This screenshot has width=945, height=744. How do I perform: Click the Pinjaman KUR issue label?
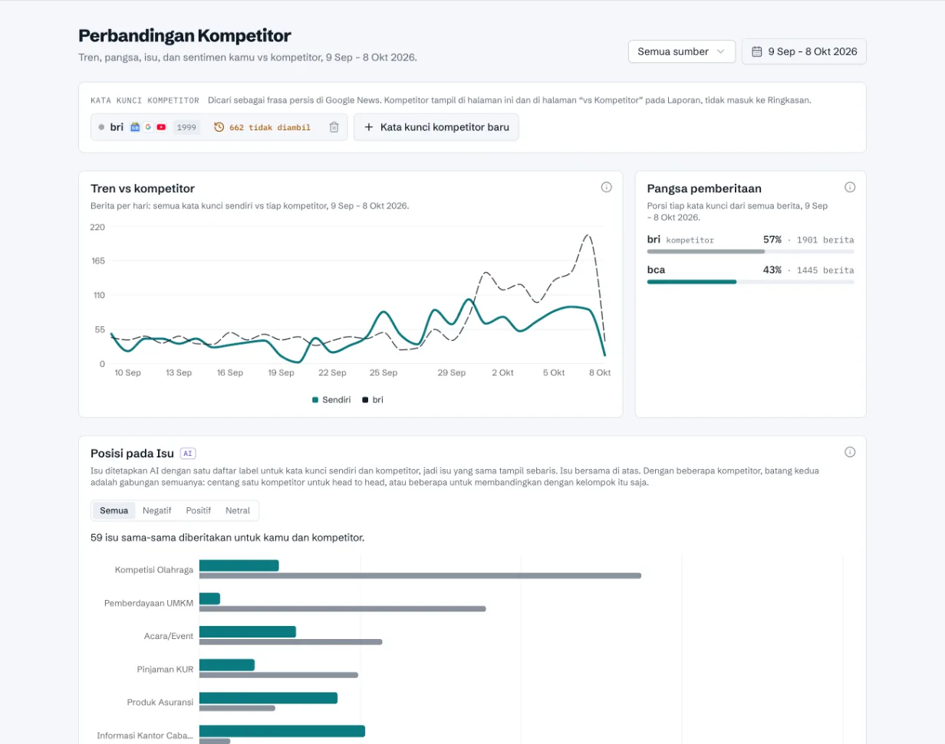pyautogui.click(x=164, y=669)
